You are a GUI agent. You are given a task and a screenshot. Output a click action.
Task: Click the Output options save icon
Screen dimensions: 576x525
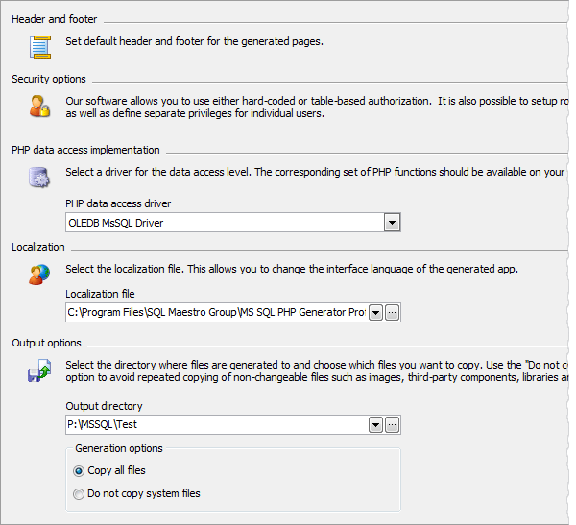[39, 372]
